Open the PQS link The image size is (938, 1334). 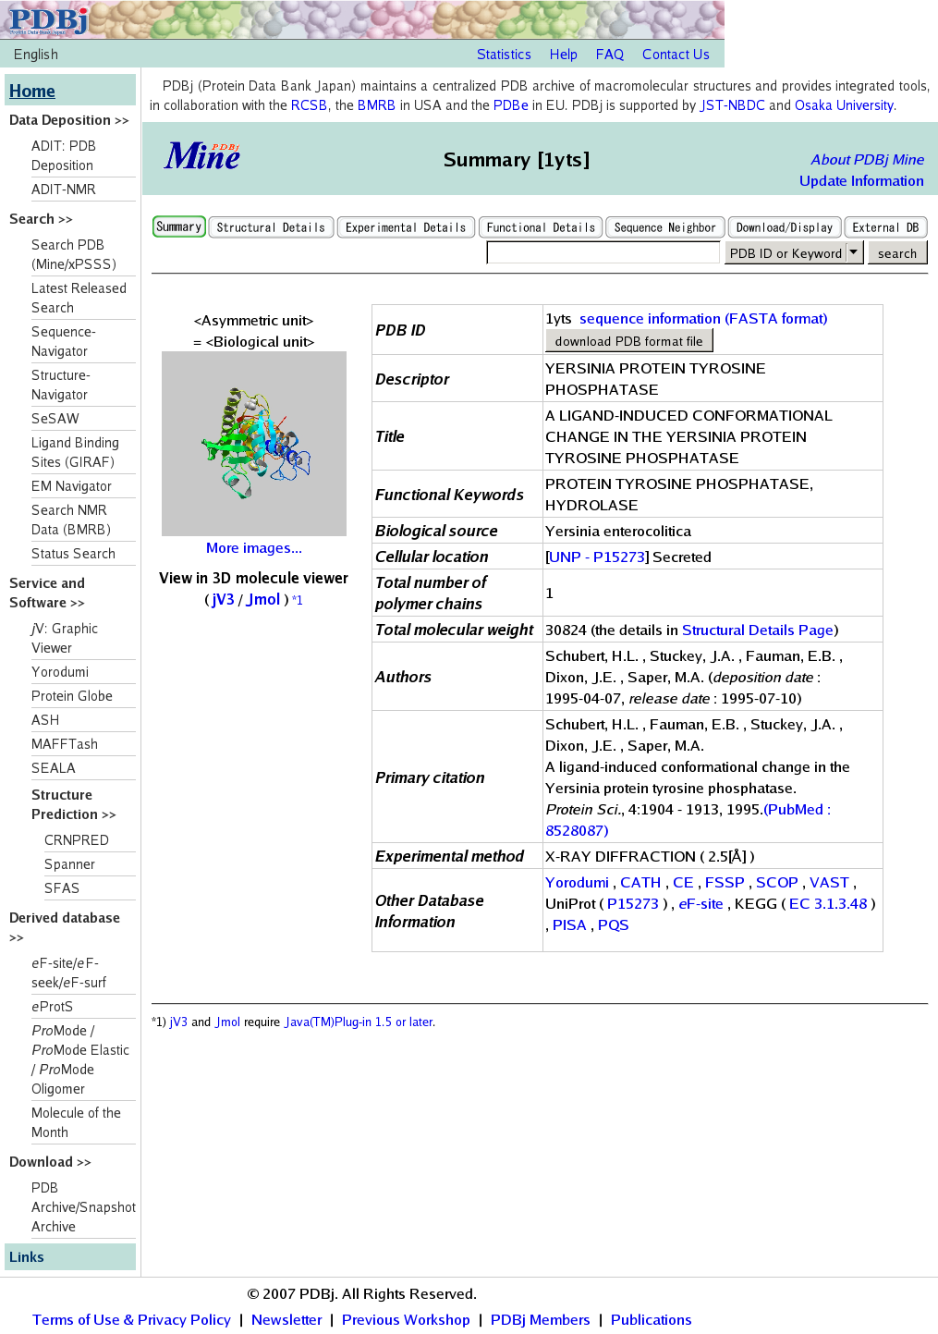tap(613, 925)
